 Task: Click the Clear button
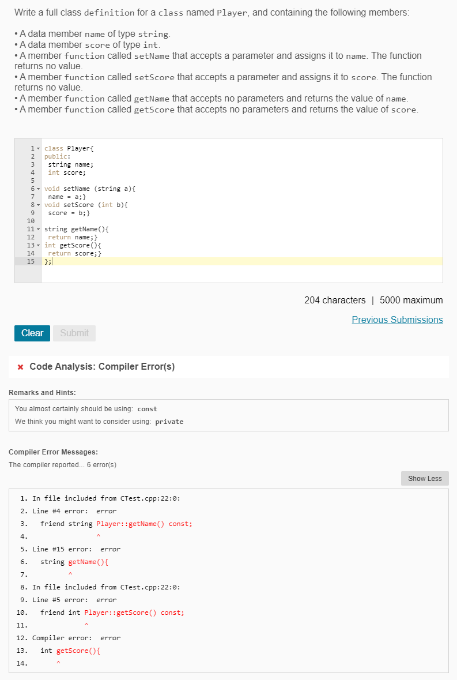tap(32, 333)
